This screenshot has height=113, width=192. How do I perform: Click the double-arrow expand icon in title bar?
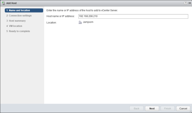pos(190,3)
